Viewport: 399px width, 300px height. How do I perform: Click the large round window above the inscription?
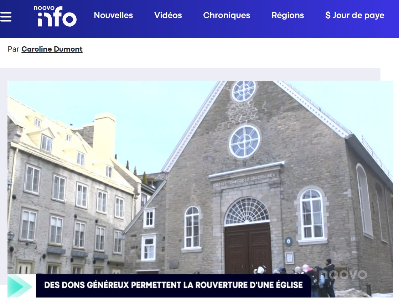pos(244,141)
